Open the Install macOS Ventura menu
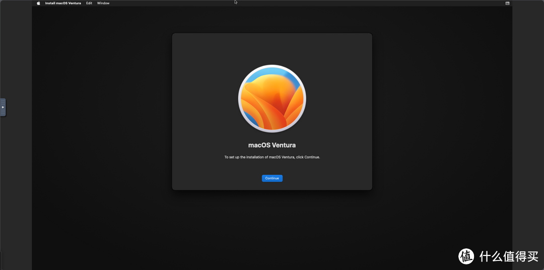This screenshot has height=270, width=544. pos(63,3)
